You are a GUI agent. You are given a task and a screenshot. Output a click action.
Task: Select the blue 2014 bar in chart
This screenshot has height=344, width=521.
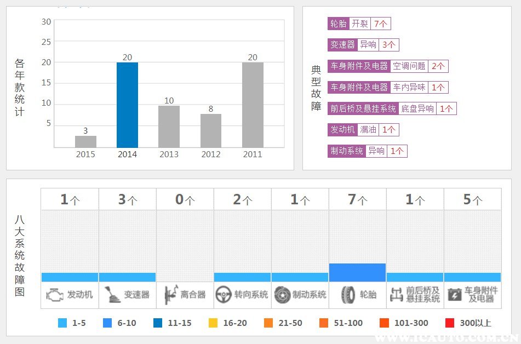tap(127, 105)
